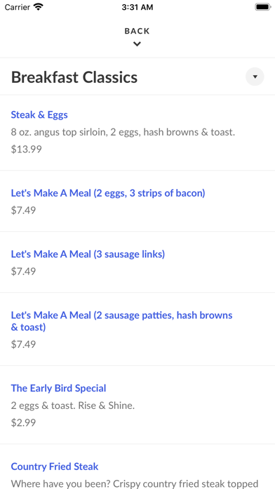Tap the battery icon in status bar

point(262,7)
